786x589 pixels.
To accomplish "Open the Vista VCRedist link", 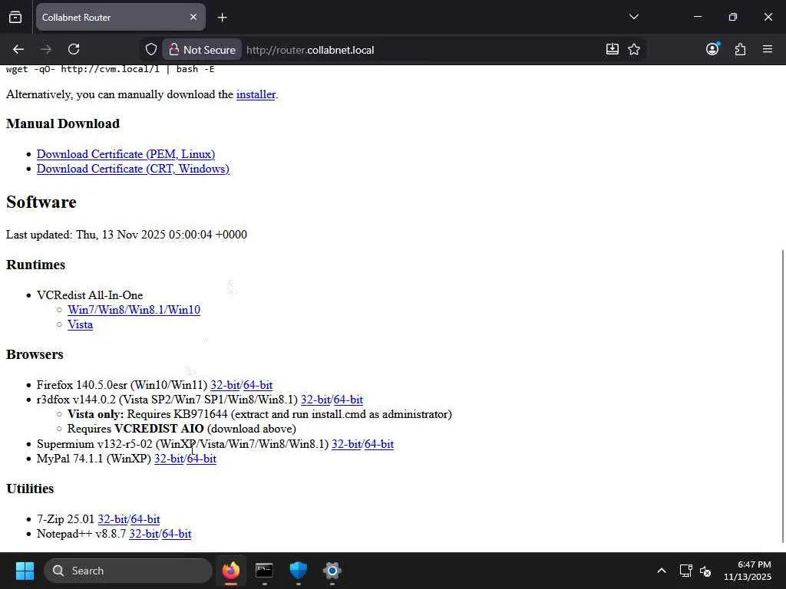I will [x=80, y=324].
